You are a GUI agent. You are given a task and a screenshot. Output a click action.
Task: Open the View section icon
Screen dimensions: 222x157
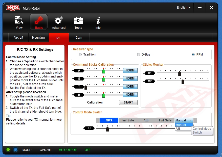pos(19,22)
